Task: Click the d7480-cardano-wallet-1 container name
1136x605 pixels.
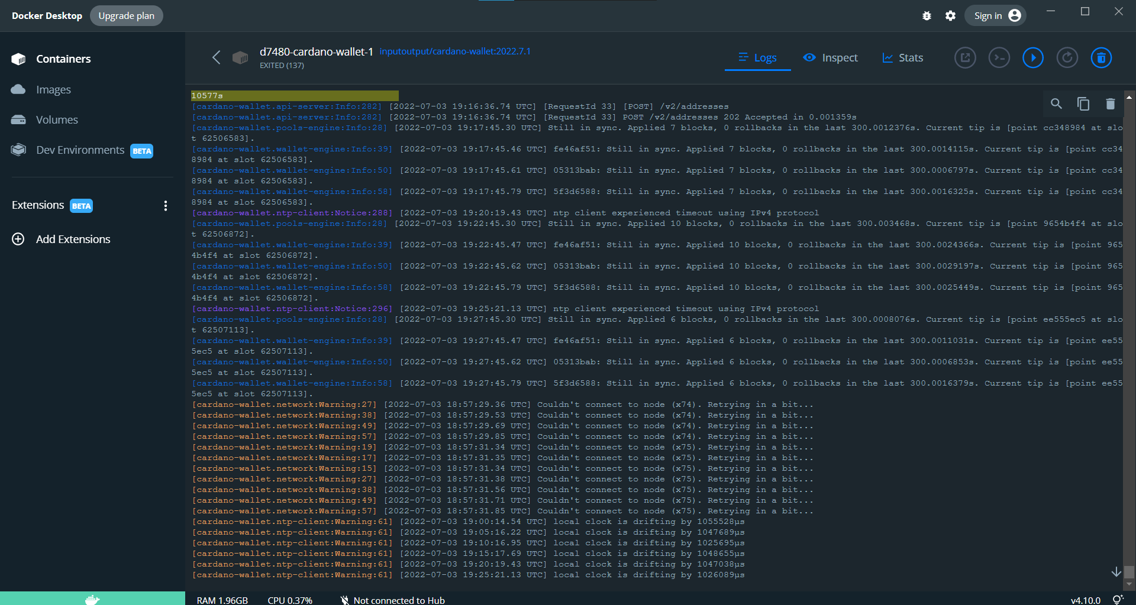Action: (x=317, y=52)
